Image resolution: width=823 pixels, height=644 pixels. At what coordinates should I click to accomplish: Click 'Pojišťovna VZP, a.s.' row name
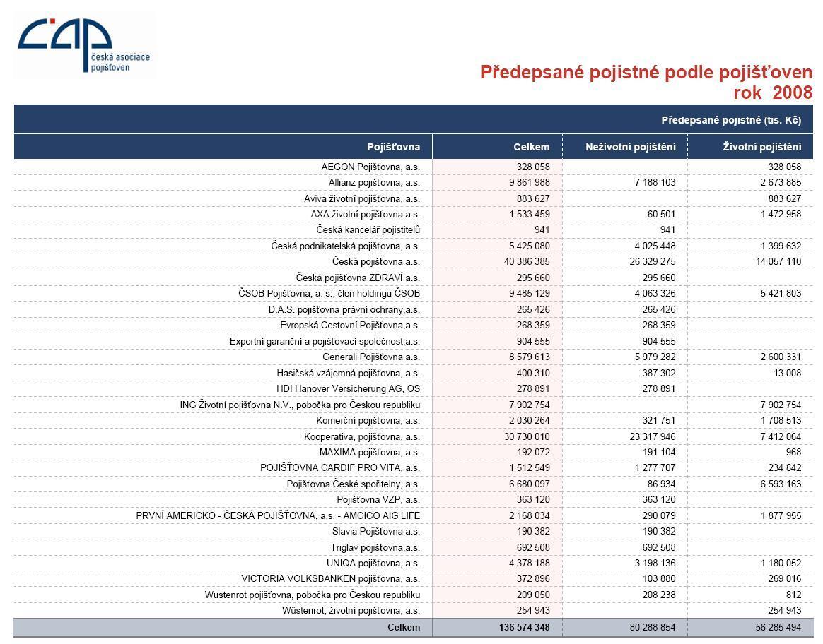[378, 499]
